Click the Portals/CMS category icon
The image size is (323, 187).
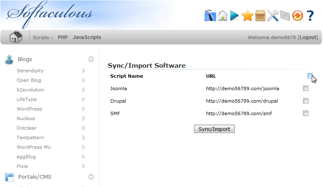coord(9,177)
